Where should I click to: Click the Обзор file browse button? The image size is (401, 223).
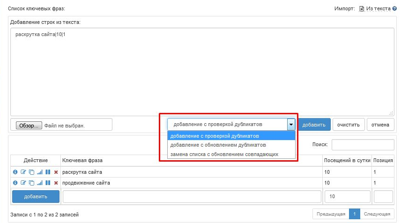click(29, 126)
